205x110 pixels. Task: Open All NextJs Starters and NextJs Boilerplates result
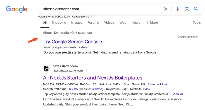[93, 78]
